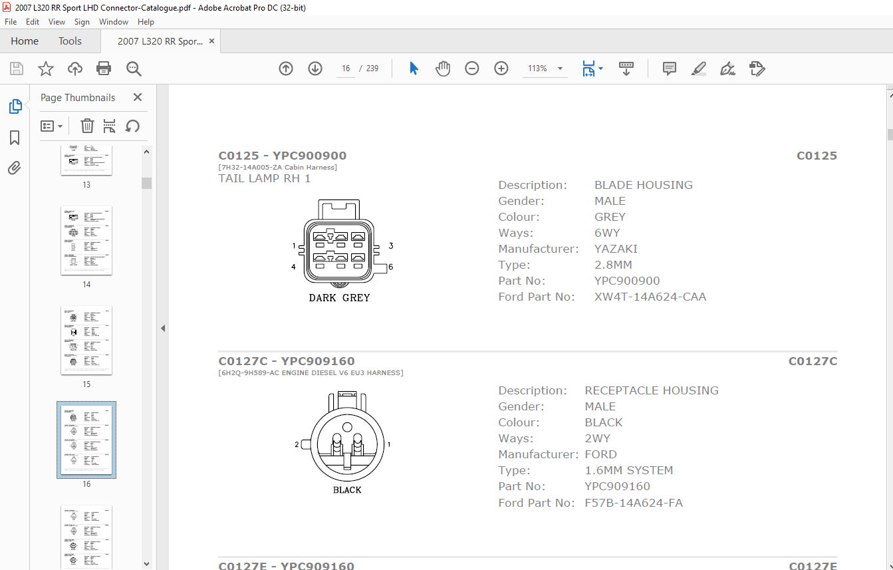
Task: Zoom out with the minus button
Action: pyautogui.click(x=472, y=69)
